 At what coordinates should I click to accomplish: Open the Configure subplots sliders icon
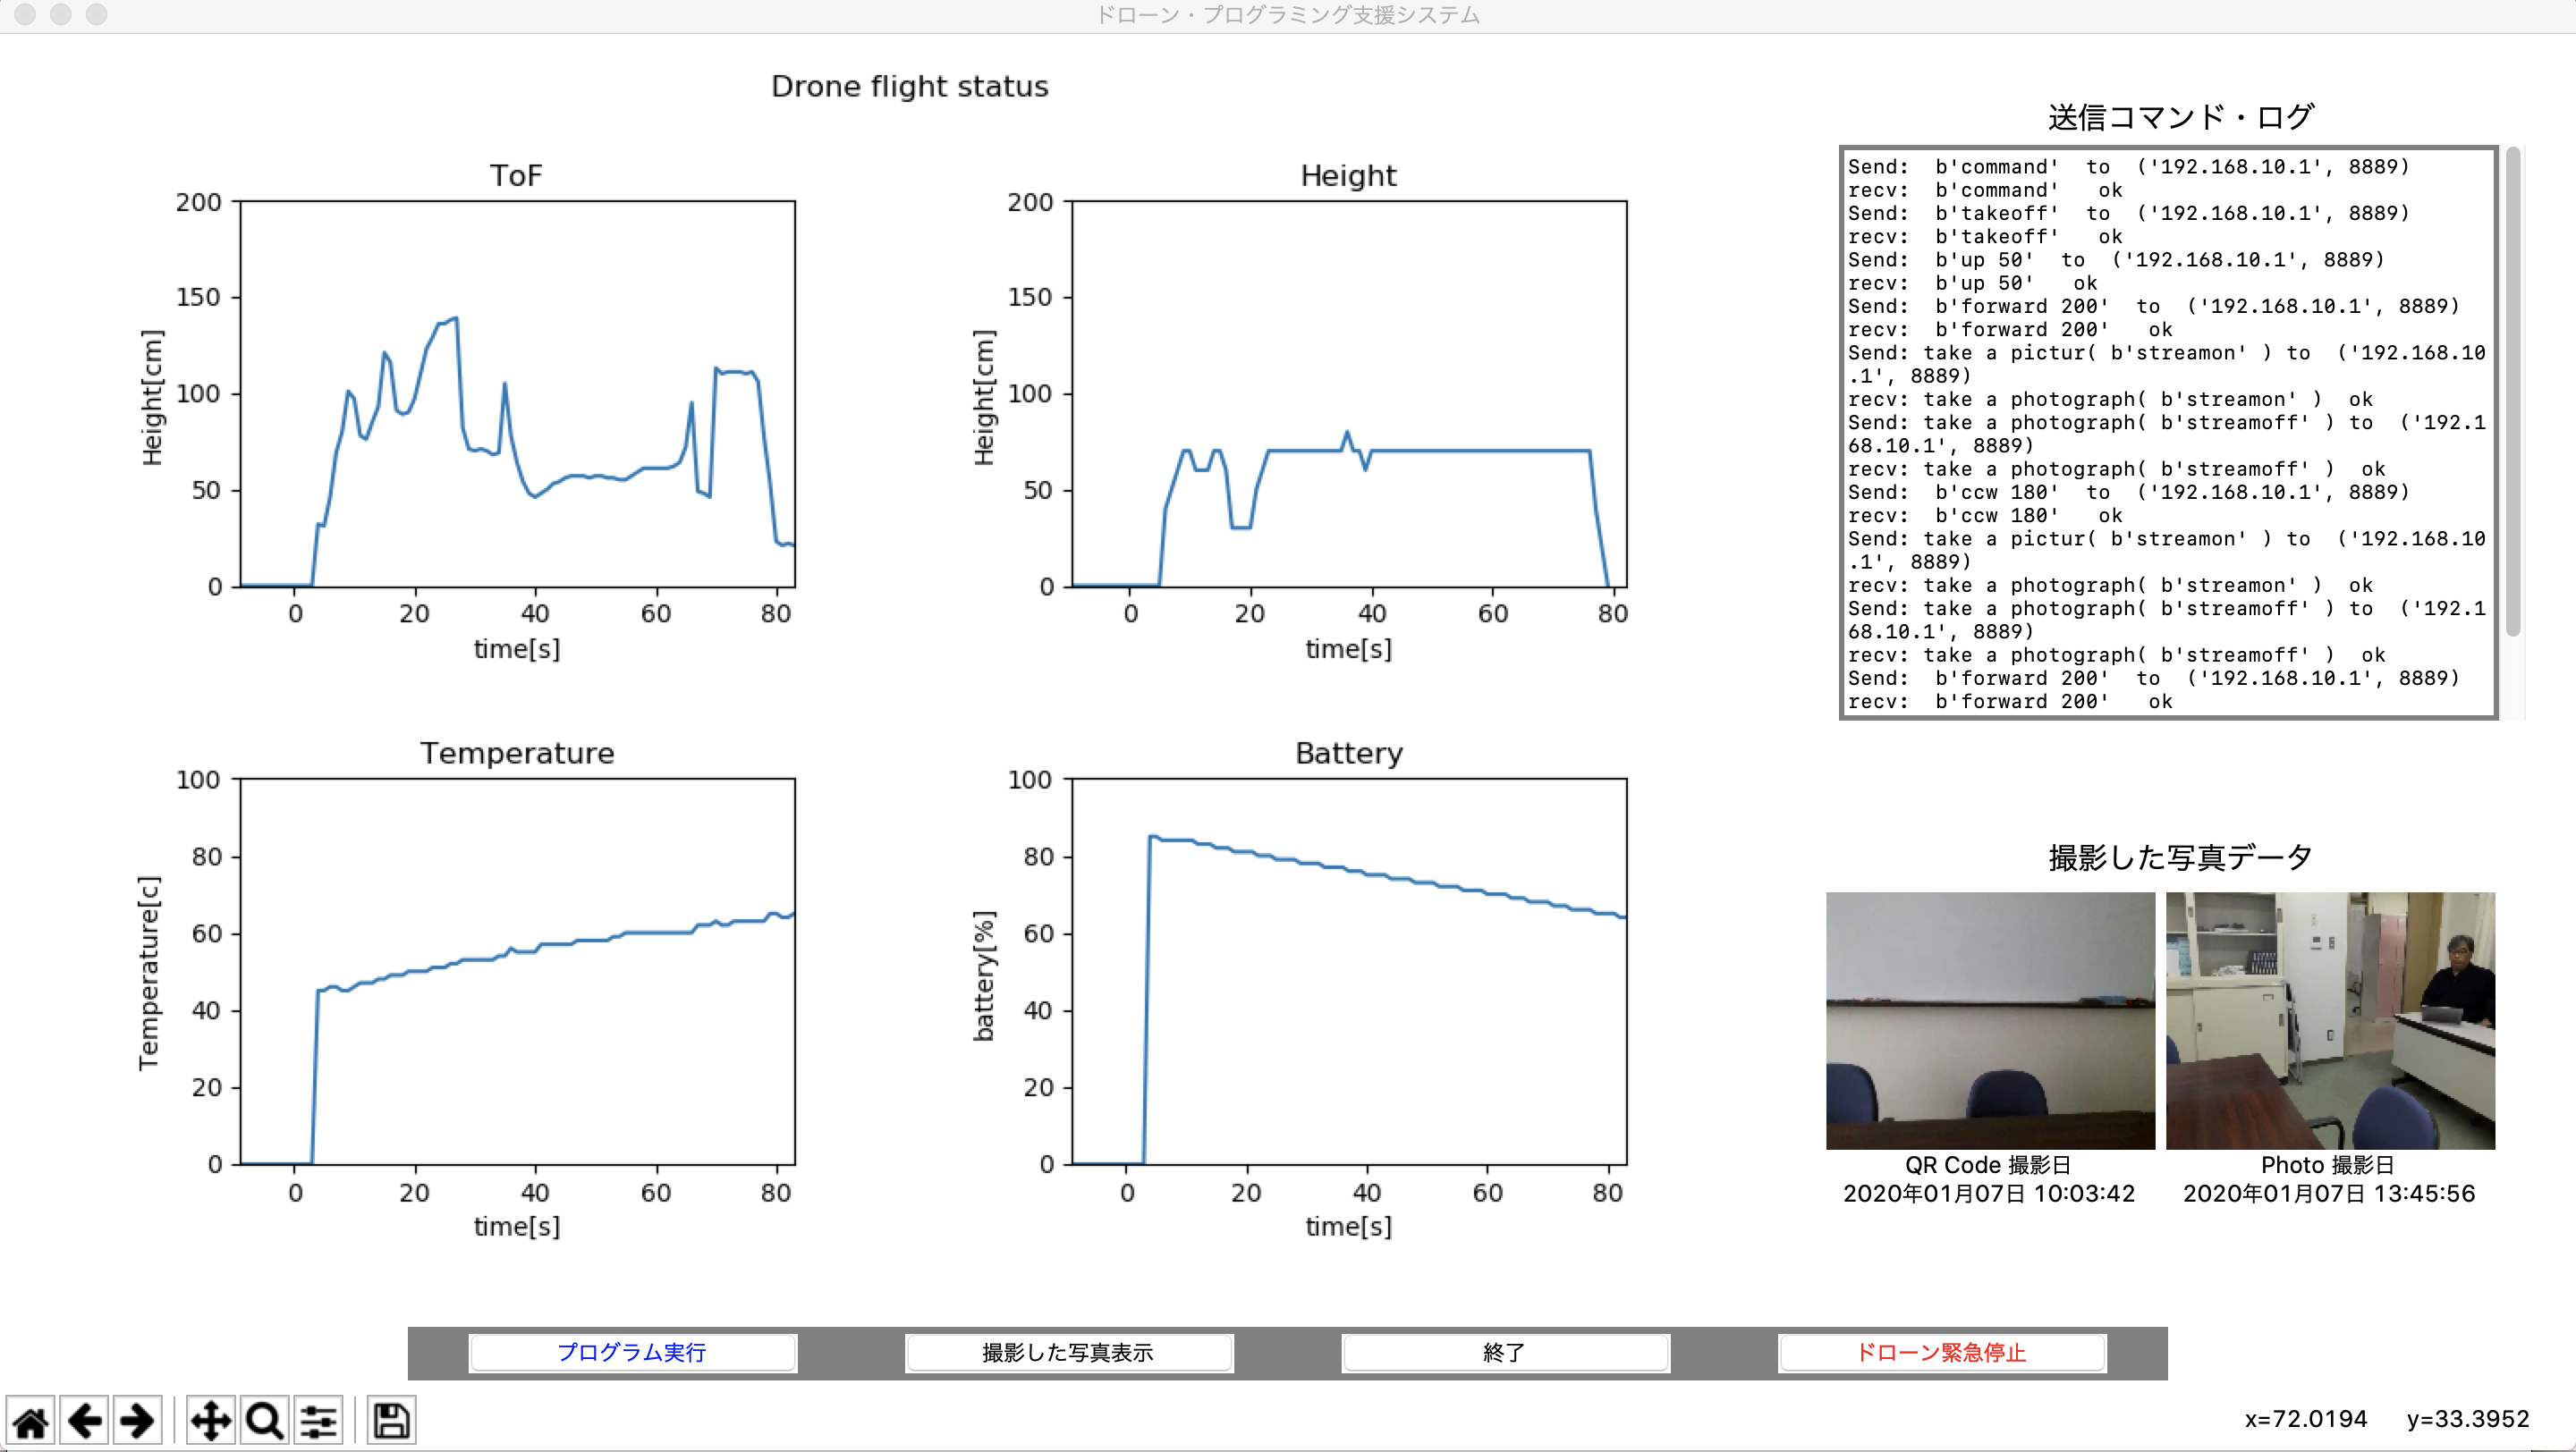pyautogui.click(x=318, y=1420)
